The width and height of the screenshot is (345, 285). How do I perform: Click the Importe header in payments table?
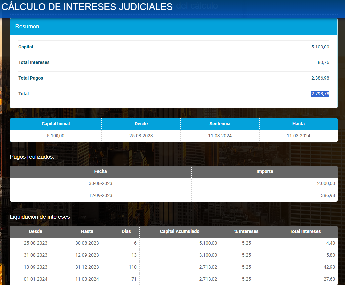(x=265, y=171)
